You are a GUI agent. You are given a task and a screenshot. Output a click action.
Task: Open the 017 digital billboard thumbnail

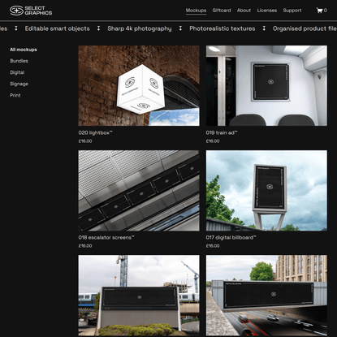click(266, 191)
